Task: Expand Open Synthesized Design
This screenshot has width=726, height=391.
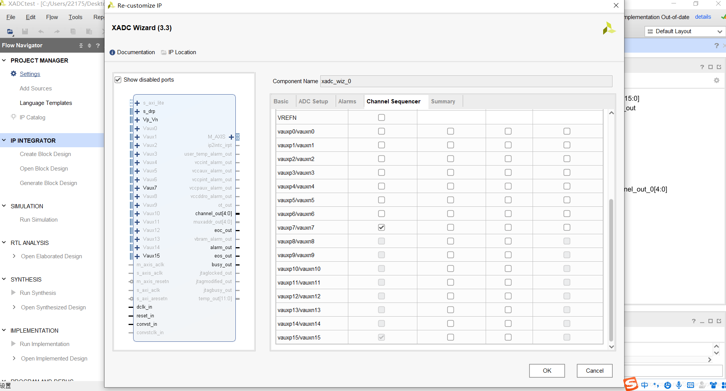Action: [14, 307]
